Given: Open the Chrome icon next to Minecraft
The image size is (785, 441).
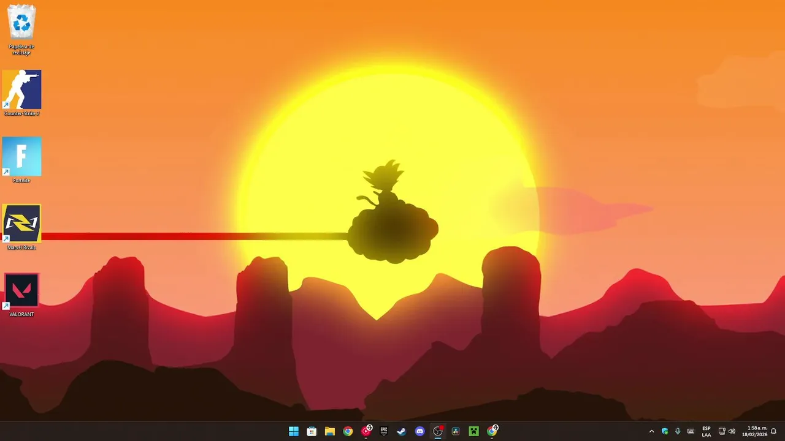Looking at the screenshot, I should (492, 431).
